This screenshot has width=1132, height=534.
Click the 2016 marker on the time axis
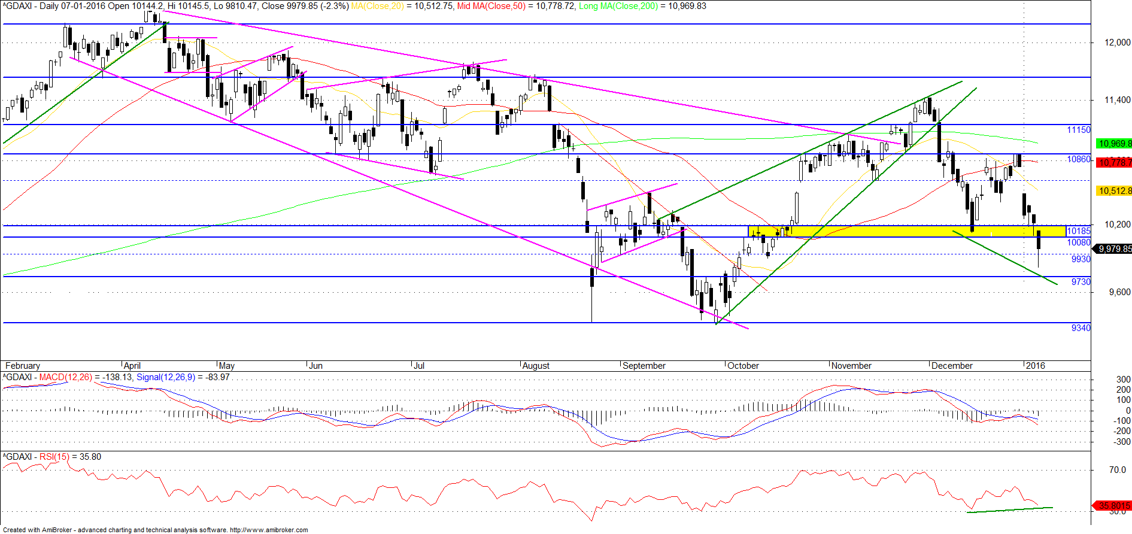pos(1036,366)
